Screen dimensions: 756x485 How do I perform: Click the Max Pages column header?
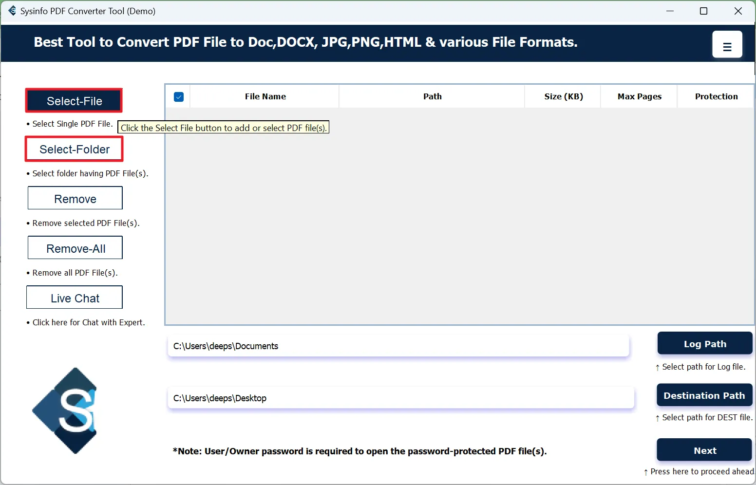[x=639, y=96]
